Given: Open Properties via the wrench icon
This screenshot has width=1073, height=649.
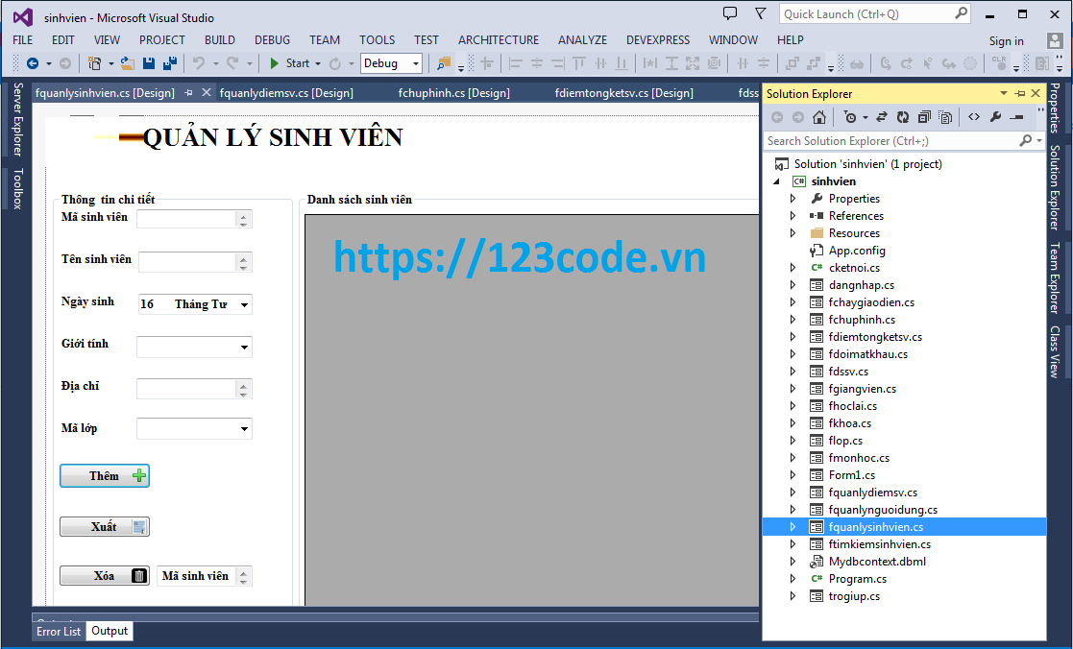Looking at the screenshot, I should [x=996, y=116].
